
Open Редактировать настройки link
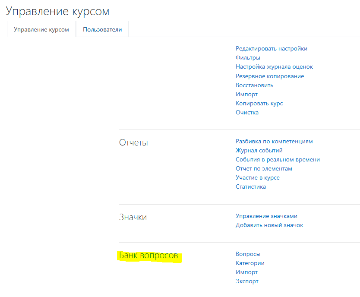272,49
